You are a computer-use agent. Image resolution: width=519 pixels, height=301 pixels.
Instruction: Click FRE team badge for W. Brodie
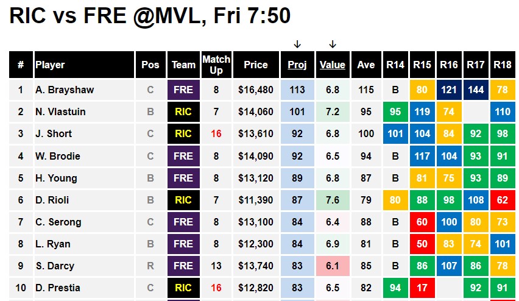183,156
